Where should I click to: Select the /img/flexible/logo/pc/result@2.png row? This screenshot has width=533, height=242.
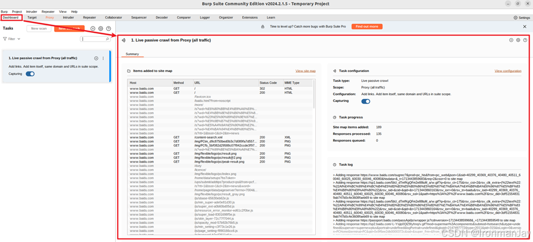click(x=220, y=158)
